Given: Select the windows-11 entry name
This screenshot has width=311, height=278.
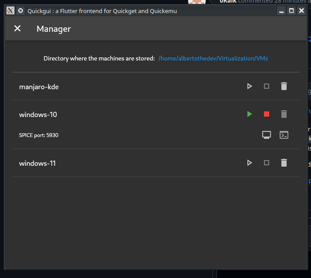Looking at the screenshot, I should tap(37, 163).
